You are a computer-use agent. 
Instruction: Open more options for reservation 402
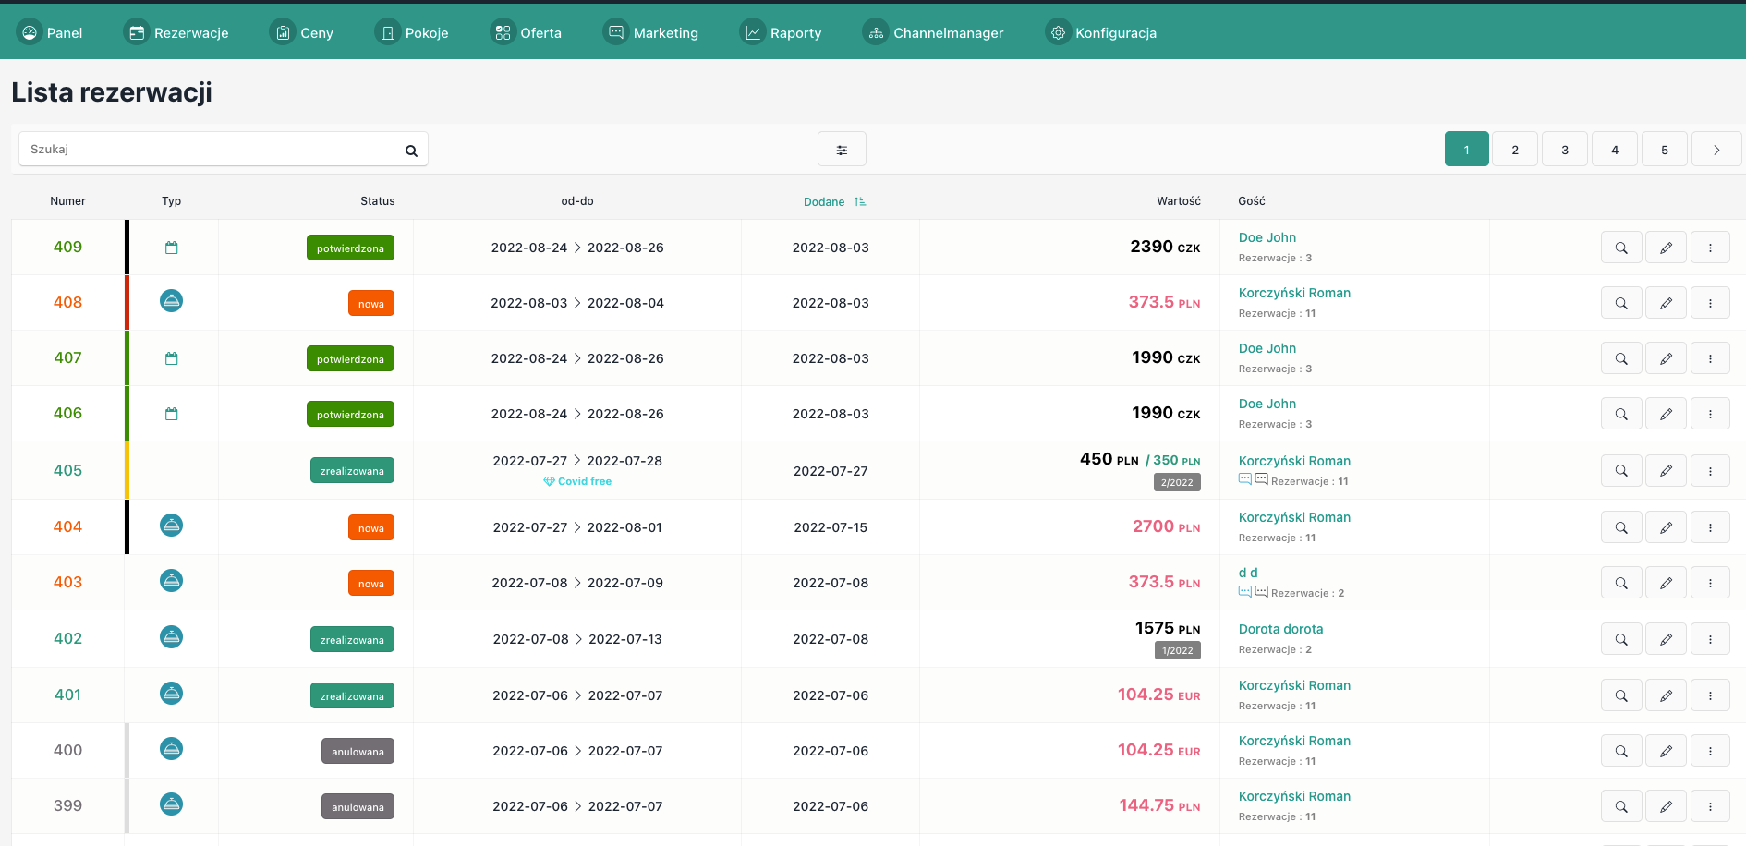[1710, 639]
